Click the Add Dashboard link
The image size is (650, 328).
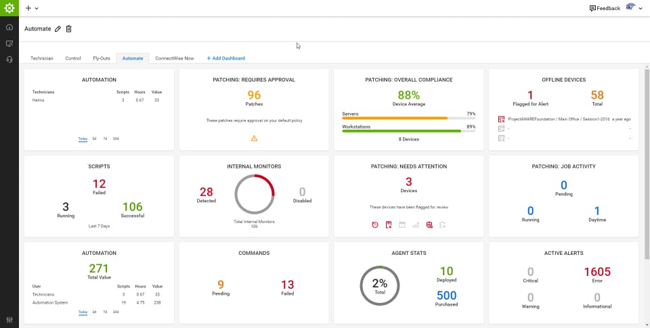226,58
